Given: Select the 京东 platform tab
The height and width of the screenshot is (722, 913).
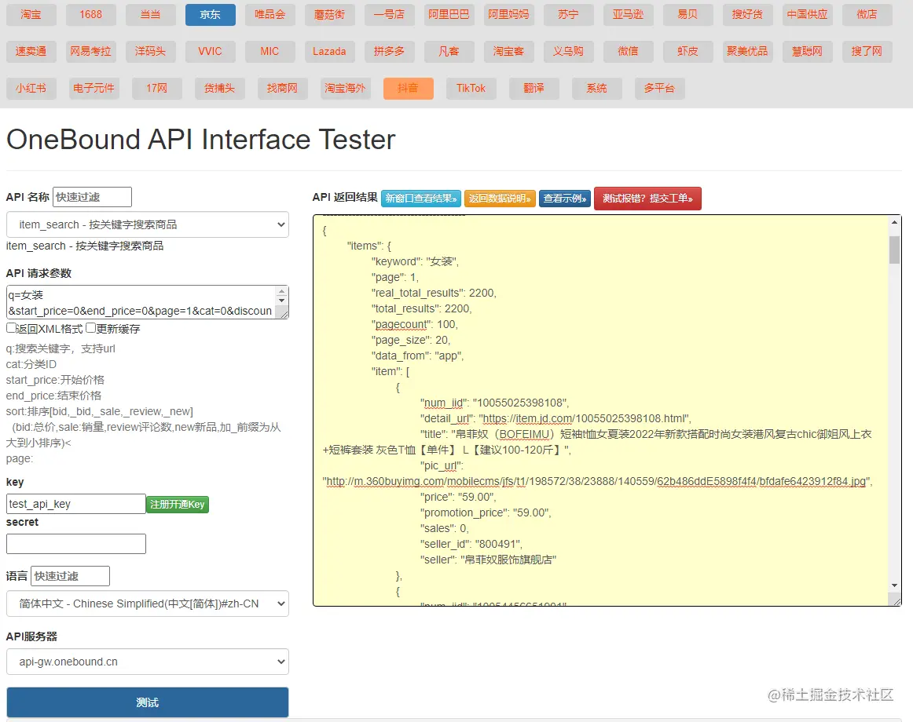Looking at the screenshot, I should (x=211, y=15).
